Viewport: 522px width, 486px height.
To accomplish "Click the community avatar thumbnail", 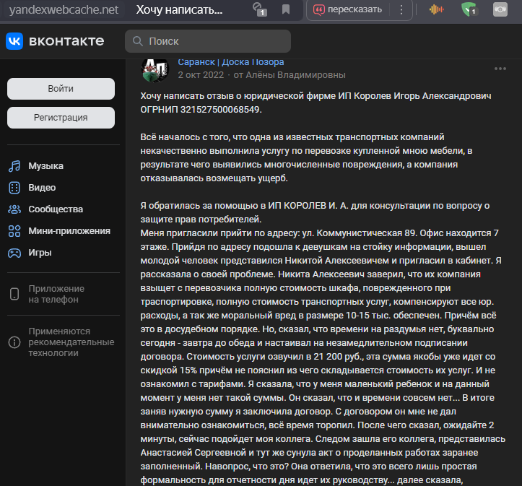I will pos(155,69).
